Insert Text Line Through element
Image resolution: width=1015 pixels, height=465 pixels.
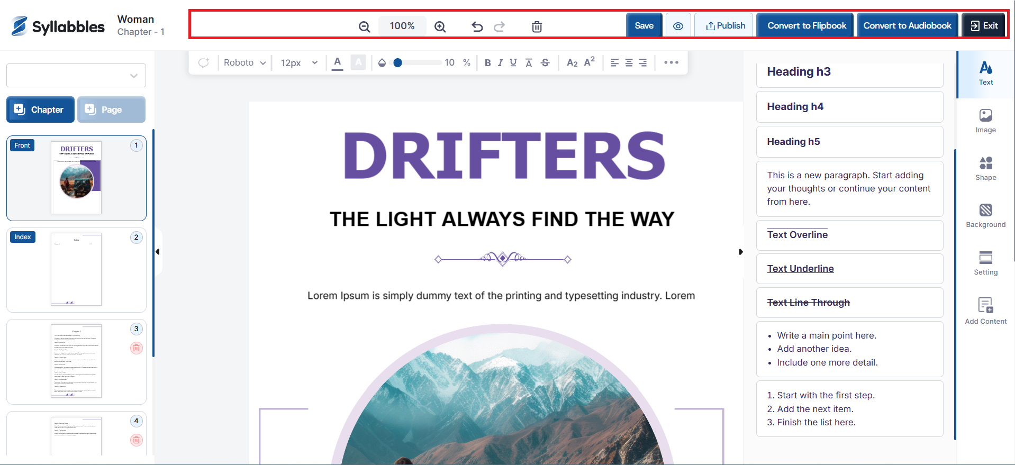[x=849, y=303]
